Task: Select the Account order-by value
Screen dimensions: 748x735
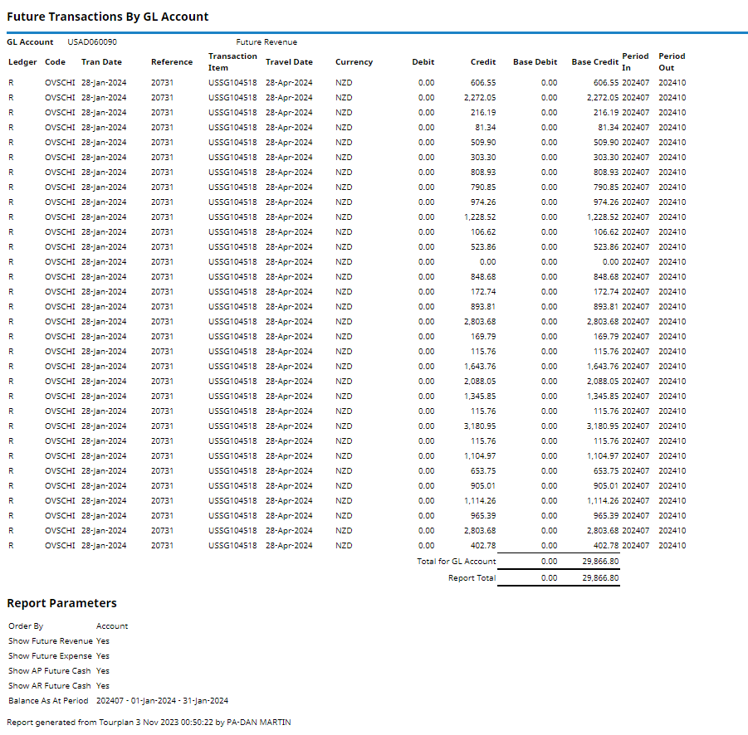Action: [112, 625]
